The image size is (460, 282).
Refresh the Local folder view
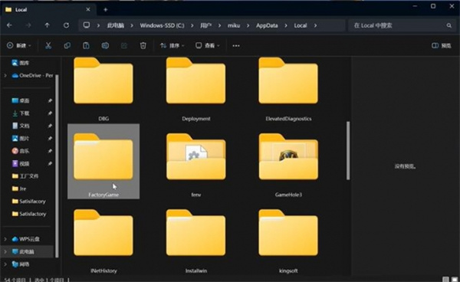[66, 25]
